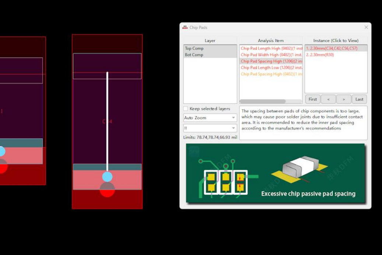Image resolution: width=382 pixels, height=255 pixels.
Task: Choose Chip Pad Length Low (1206) item
Action: click(x=271, y=68)
